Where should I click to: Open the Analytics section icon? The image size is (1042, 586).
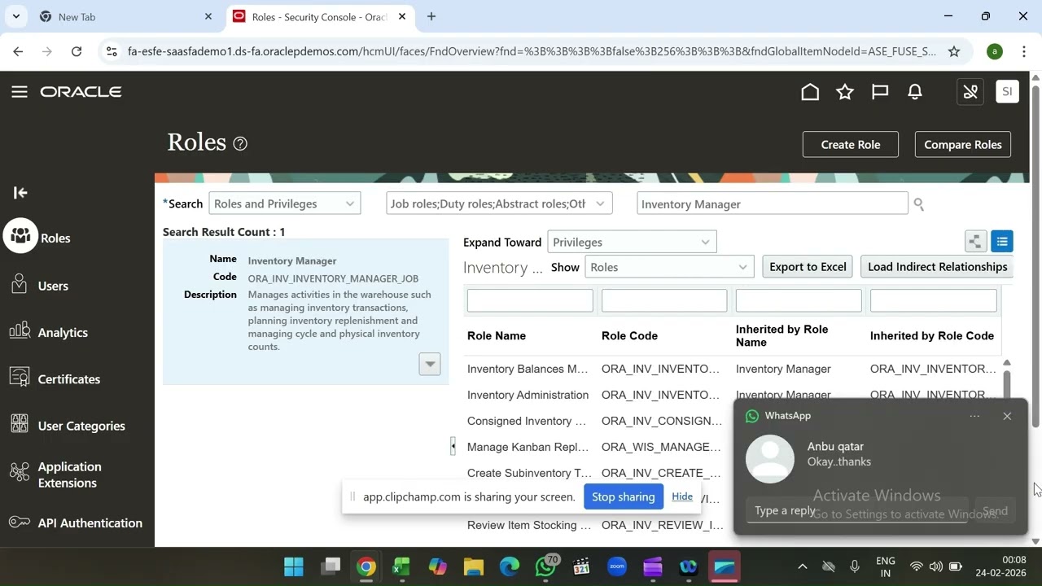tap(20, 330)
